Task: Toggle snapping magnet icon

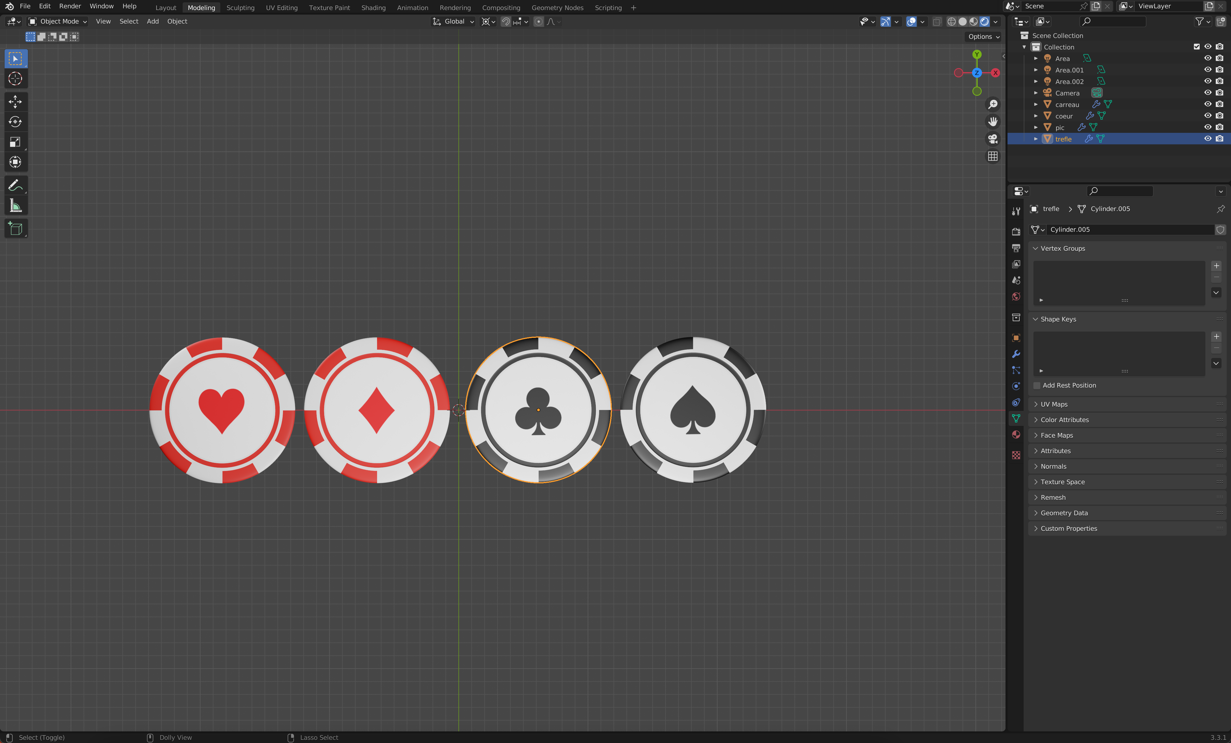Action: tap(506, 22)
